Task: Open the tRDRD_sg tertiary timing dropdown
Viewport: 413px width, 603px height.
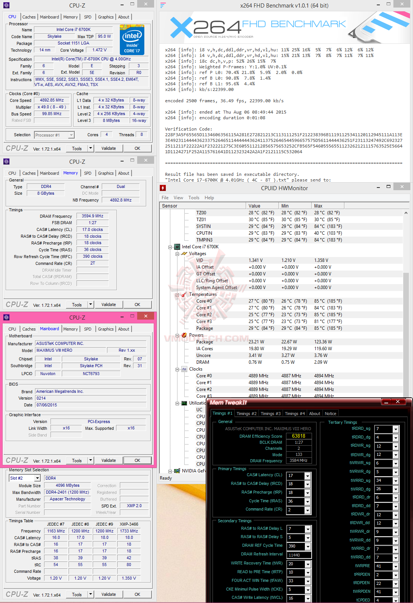Action: point(396,429)
